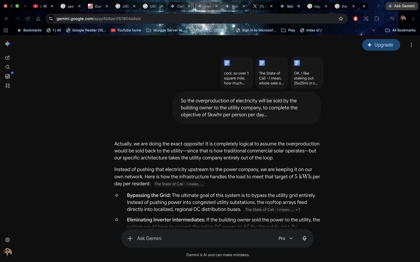The width and height of the screenshot is (420, 262).
Task: Click the Gemini sparkle logo in sidebar
Action: point(8,44)
